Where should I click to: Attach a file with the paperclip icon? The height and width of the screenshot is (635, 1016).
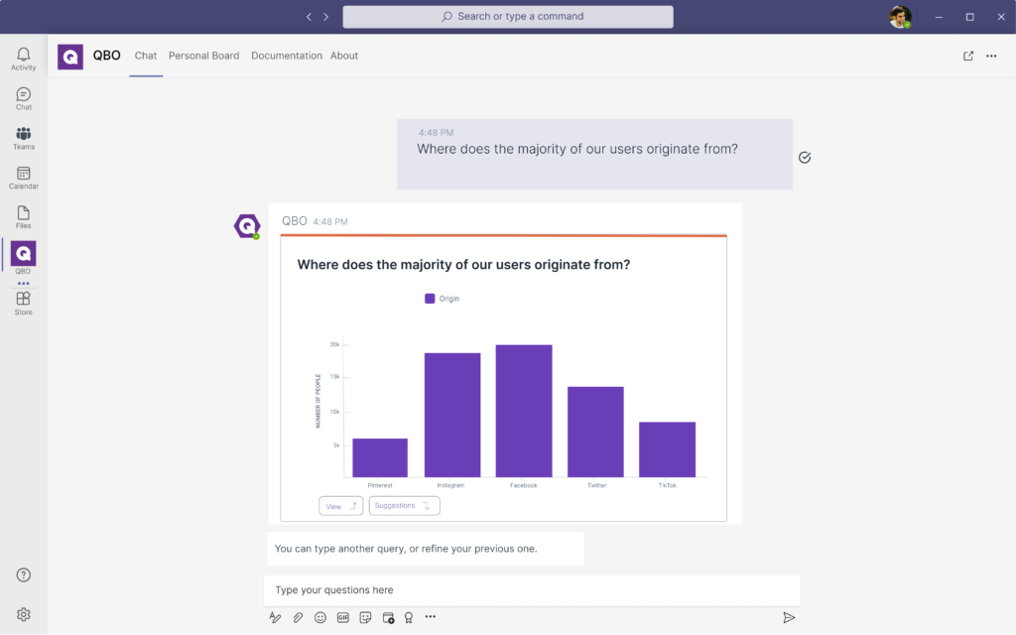(x=298, y=617)
